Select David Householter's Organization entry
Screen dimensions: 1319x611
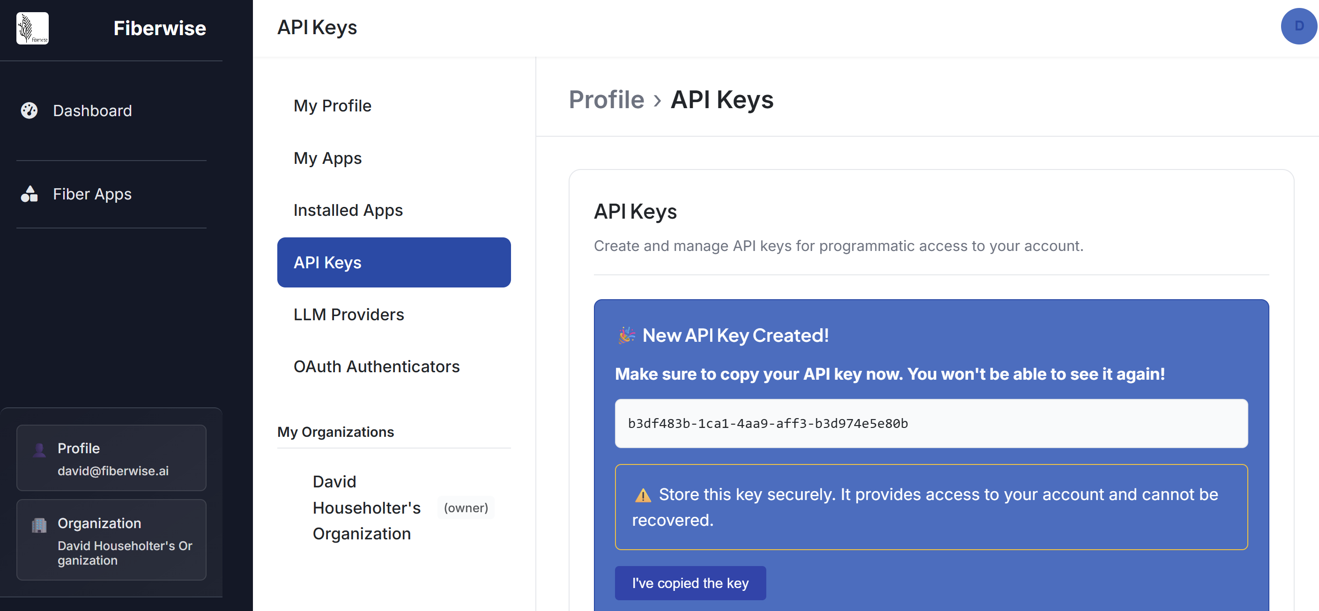(366, 508)
